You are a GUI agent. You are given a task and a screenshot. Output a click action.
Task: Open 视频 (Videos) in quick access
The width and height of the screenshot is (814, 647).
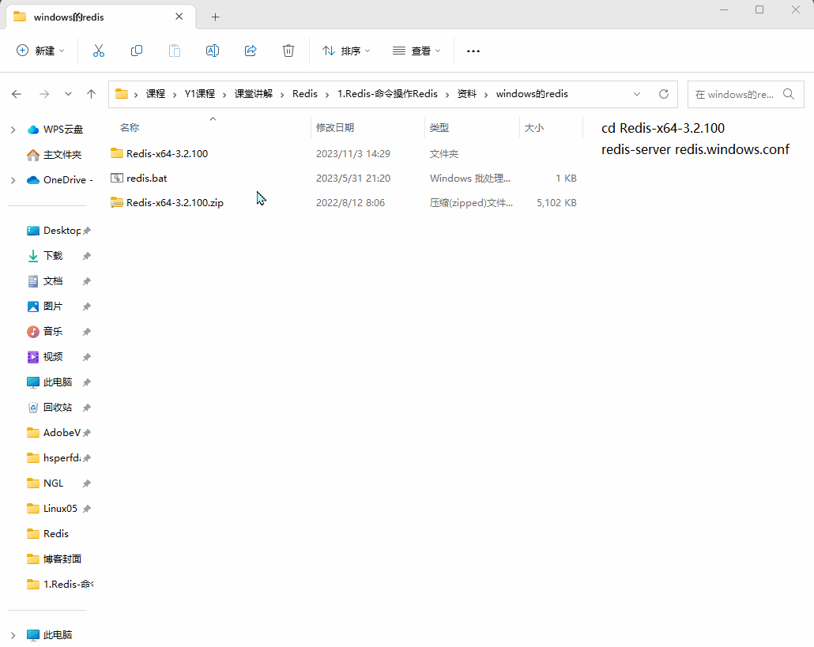coord(53,357)
